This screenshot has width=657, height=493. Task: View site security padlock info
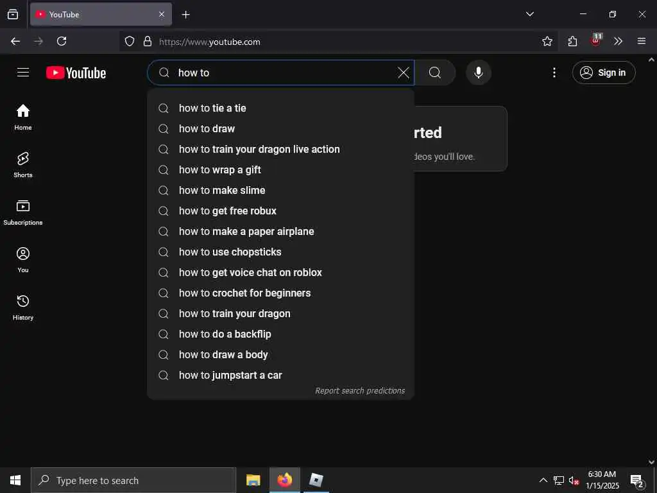(148, 41)
